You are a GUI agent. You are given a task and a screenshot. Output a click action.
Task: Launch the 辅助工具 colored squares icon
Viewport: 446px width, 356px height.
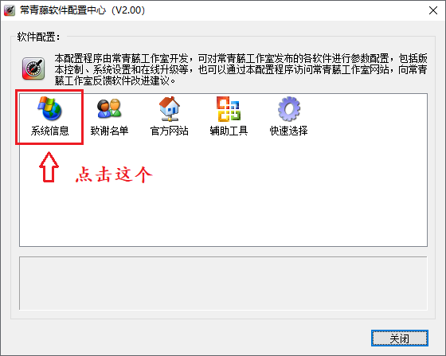click(x=229, y=108)
